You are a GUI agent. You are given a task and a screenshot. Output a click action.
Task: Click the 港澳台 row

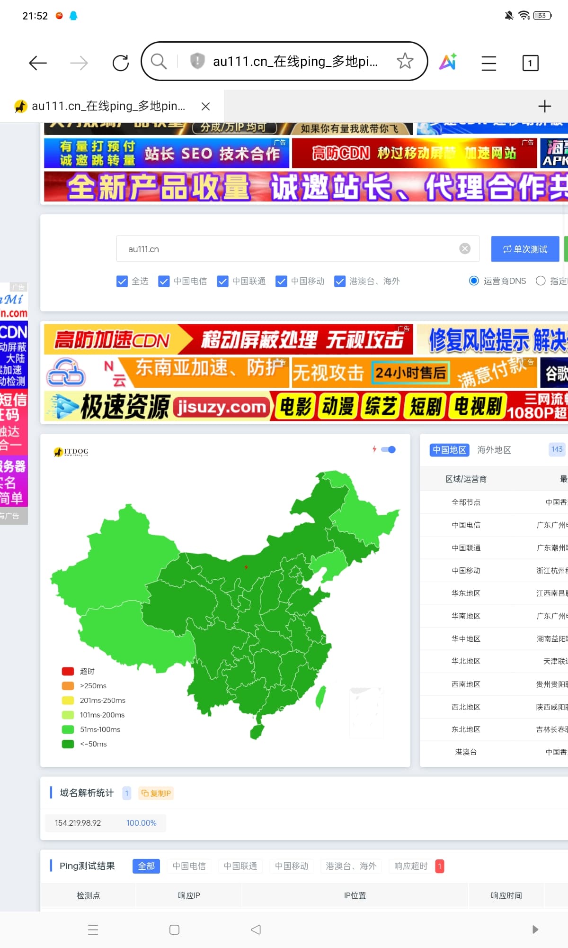494,752
